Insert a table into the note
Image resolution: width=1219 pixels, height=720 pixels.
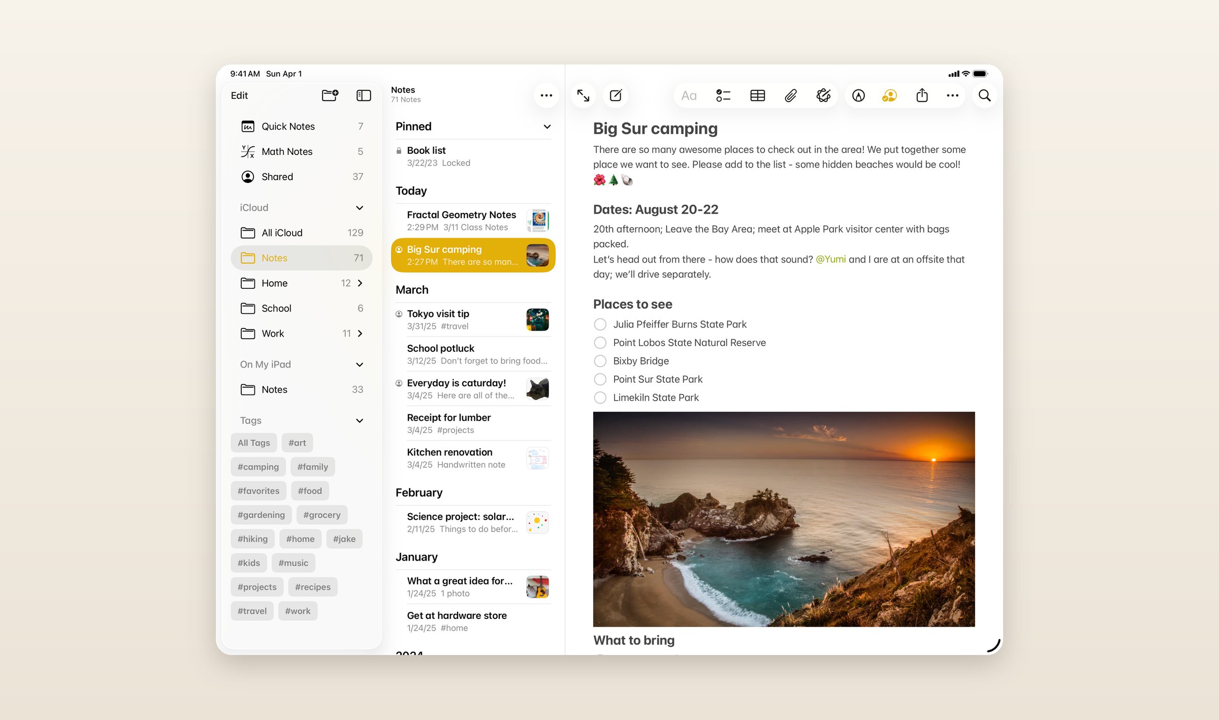click(x=757, y=95)
